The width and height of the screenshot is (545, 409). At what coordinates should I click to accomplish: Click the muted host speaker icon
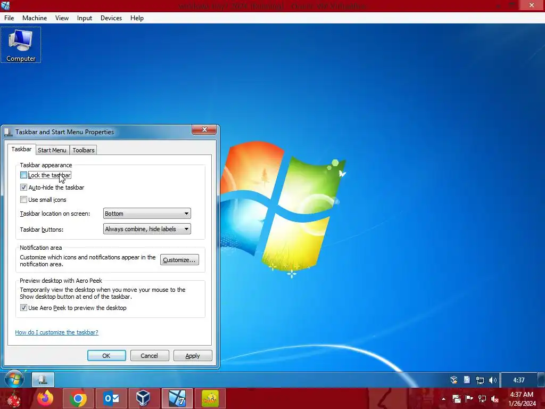click(495, 399)
